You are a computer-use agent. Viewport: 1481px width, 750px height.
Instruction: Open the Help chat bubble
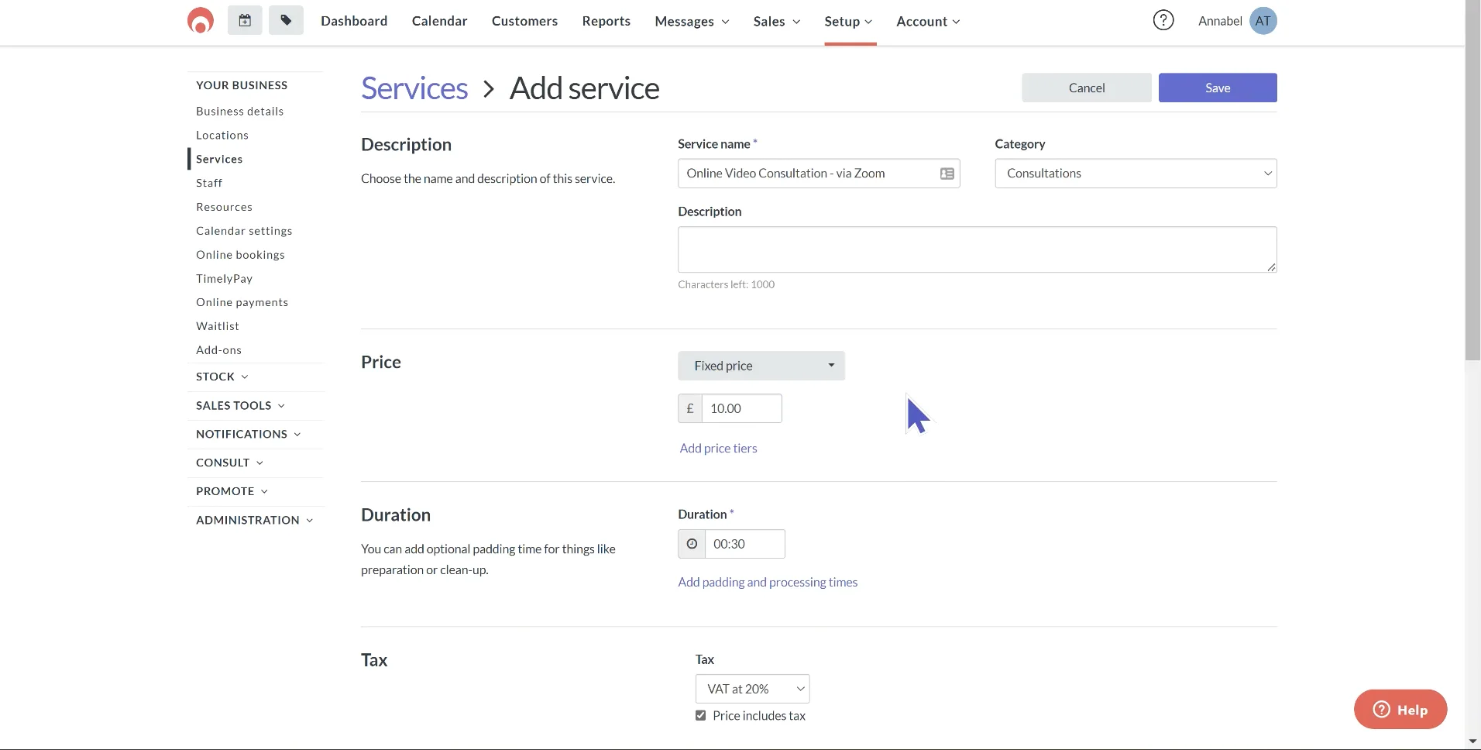click(1400, 710)
